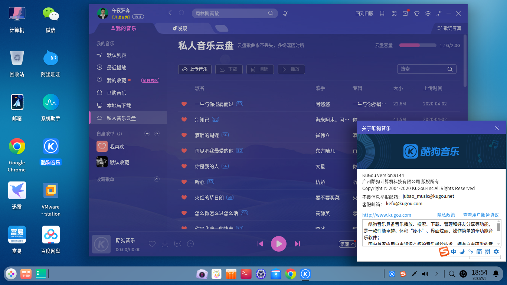The width and height of the screenshot is (507, 285).
Task: Go back with the navigation arrow
Action: pos(170,13)
